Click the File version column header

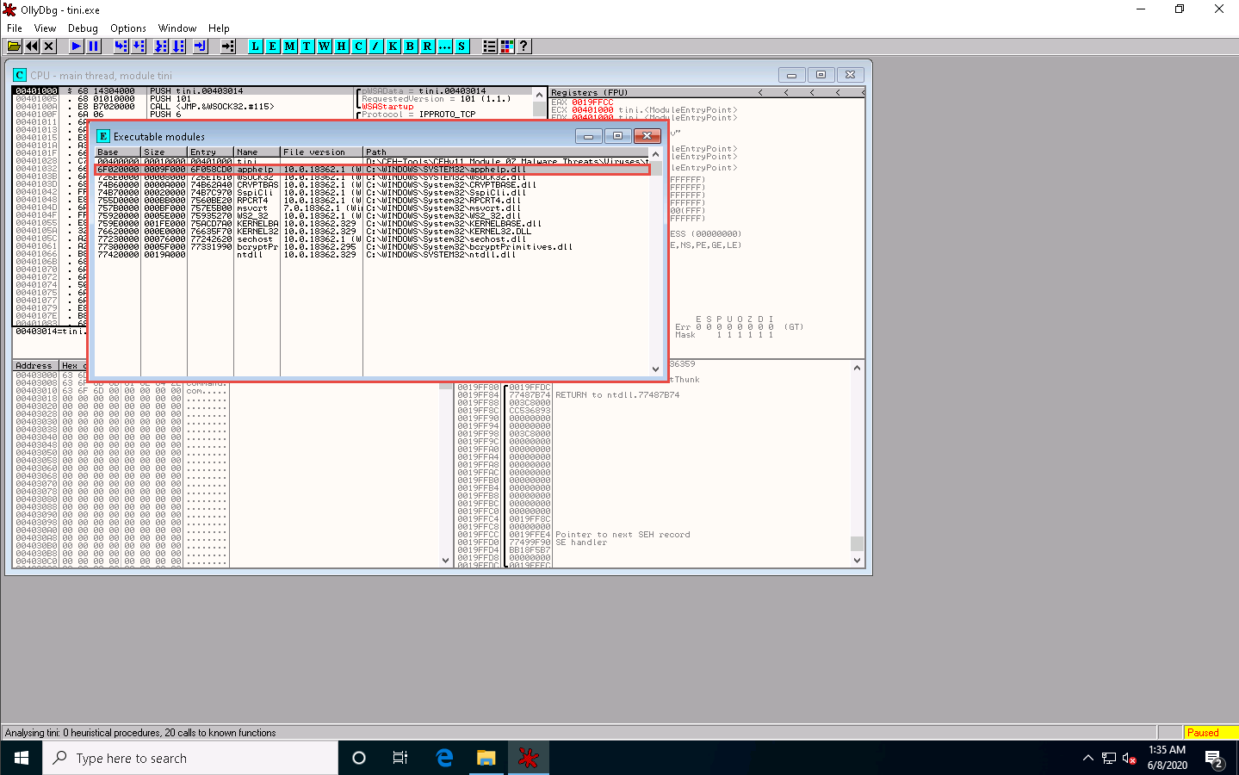pos(322,152)
